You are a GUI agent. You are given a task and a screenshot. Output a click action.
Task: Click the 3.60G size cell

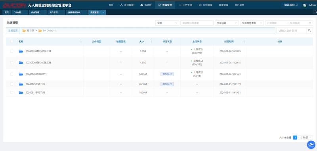pyautogui.click(x=143, y=51)
